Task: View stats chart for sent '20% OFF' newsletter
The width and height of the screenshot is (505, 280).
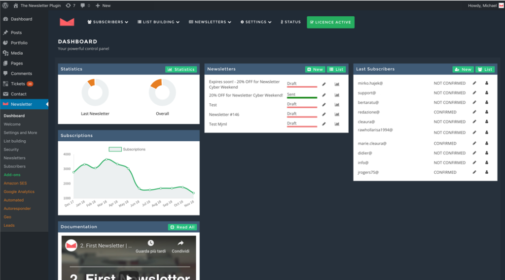Action: coord(337,95)
